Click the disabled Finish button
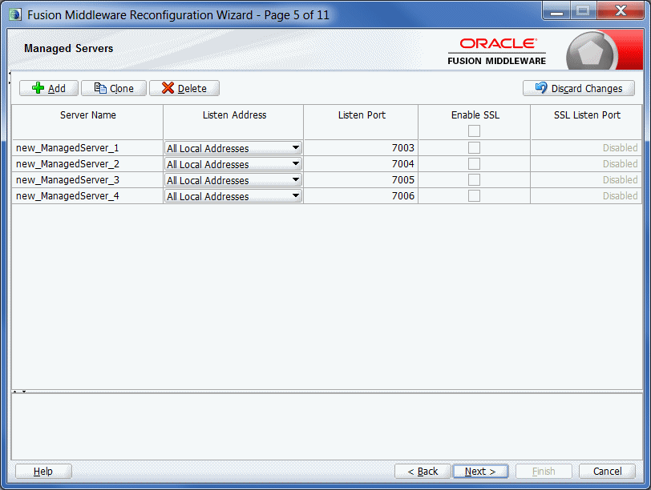Image resolution: width=651 pixels, height=490 pixels. click(544, 472)
